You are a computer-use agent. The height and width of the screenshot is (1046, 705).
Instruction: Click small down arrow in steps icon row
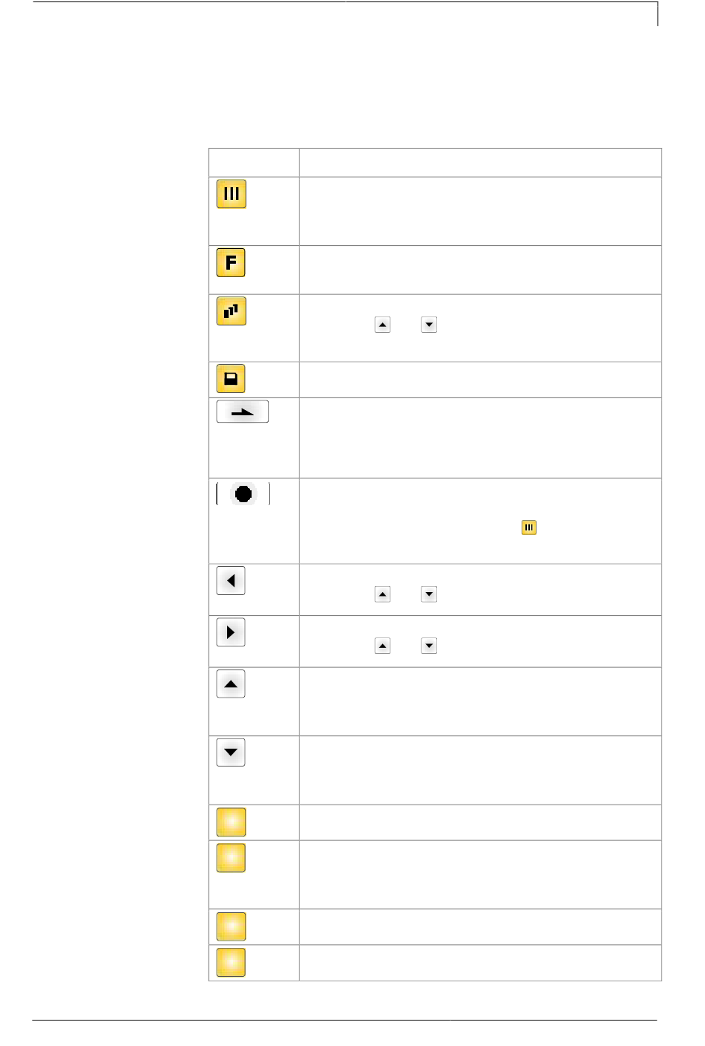[x=429, y=325]
